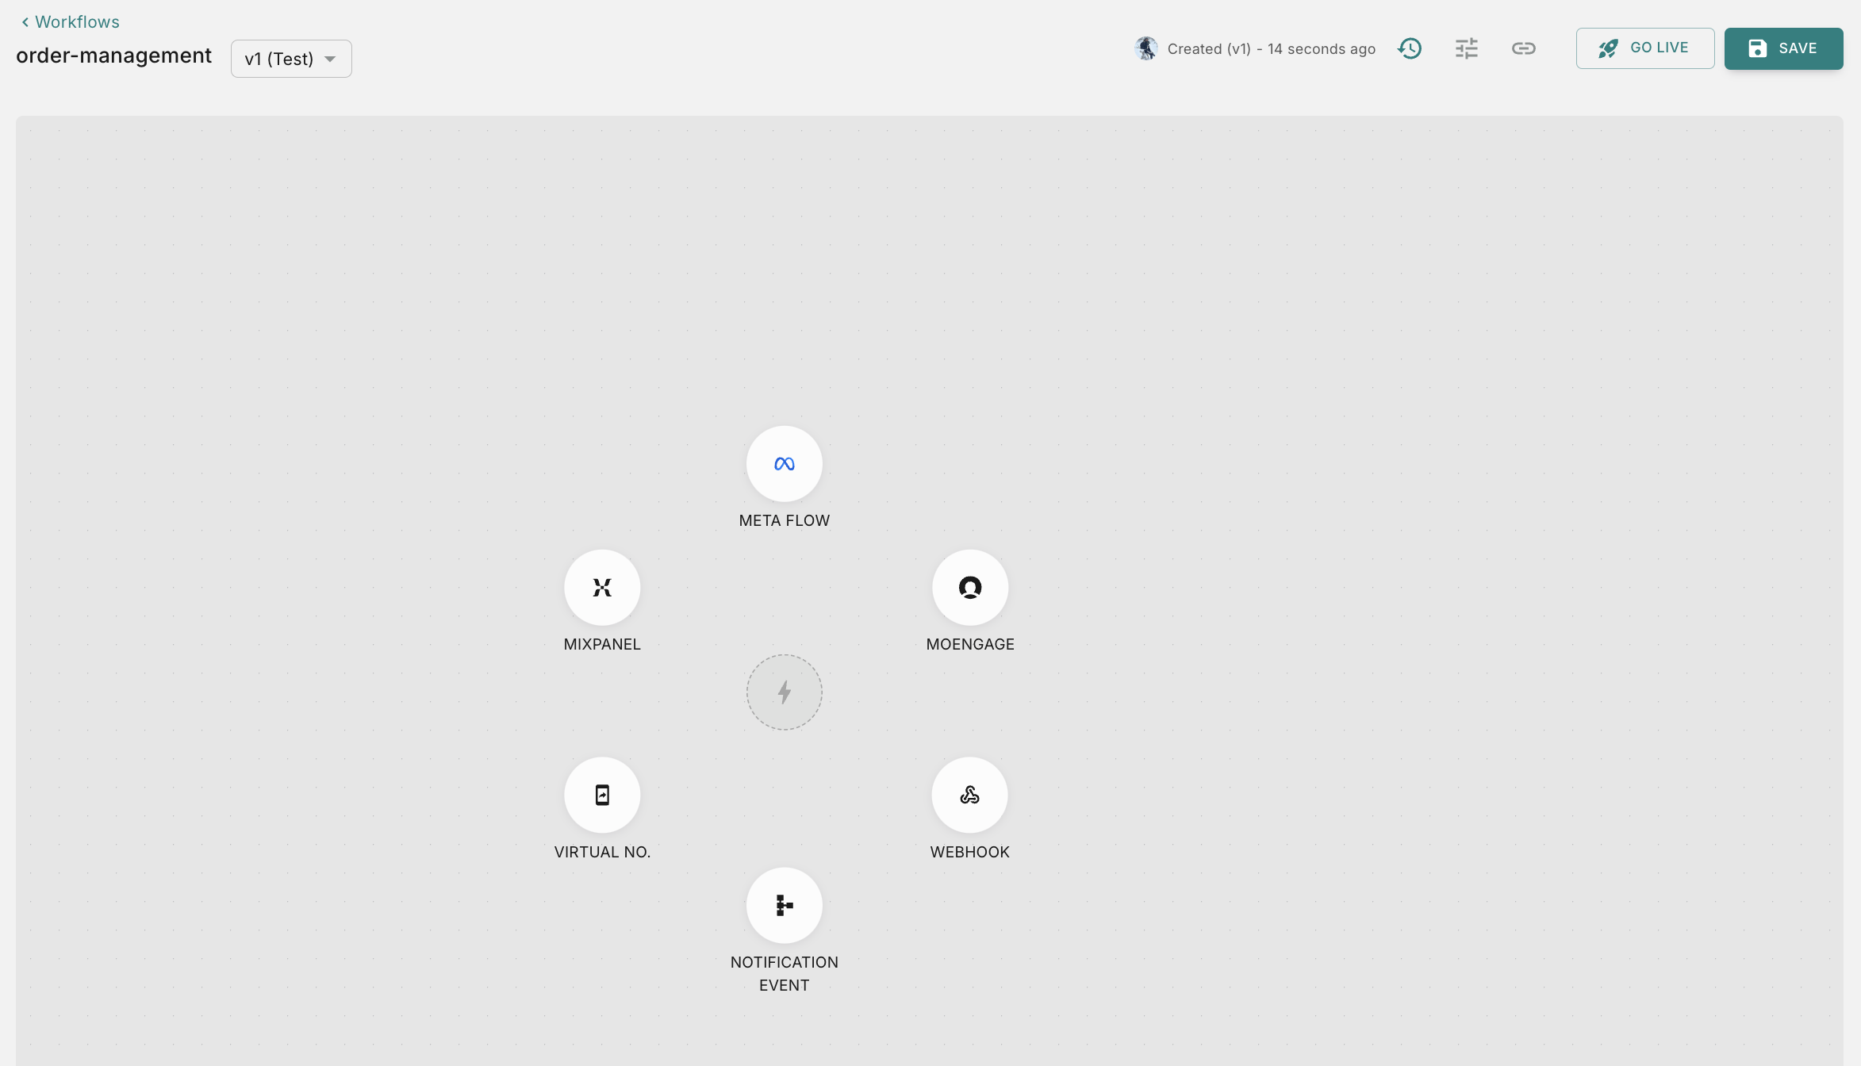Select the Virtual No. trigger icon
The height and width of the screenshot is (1066, 1861).
point(602,795)
